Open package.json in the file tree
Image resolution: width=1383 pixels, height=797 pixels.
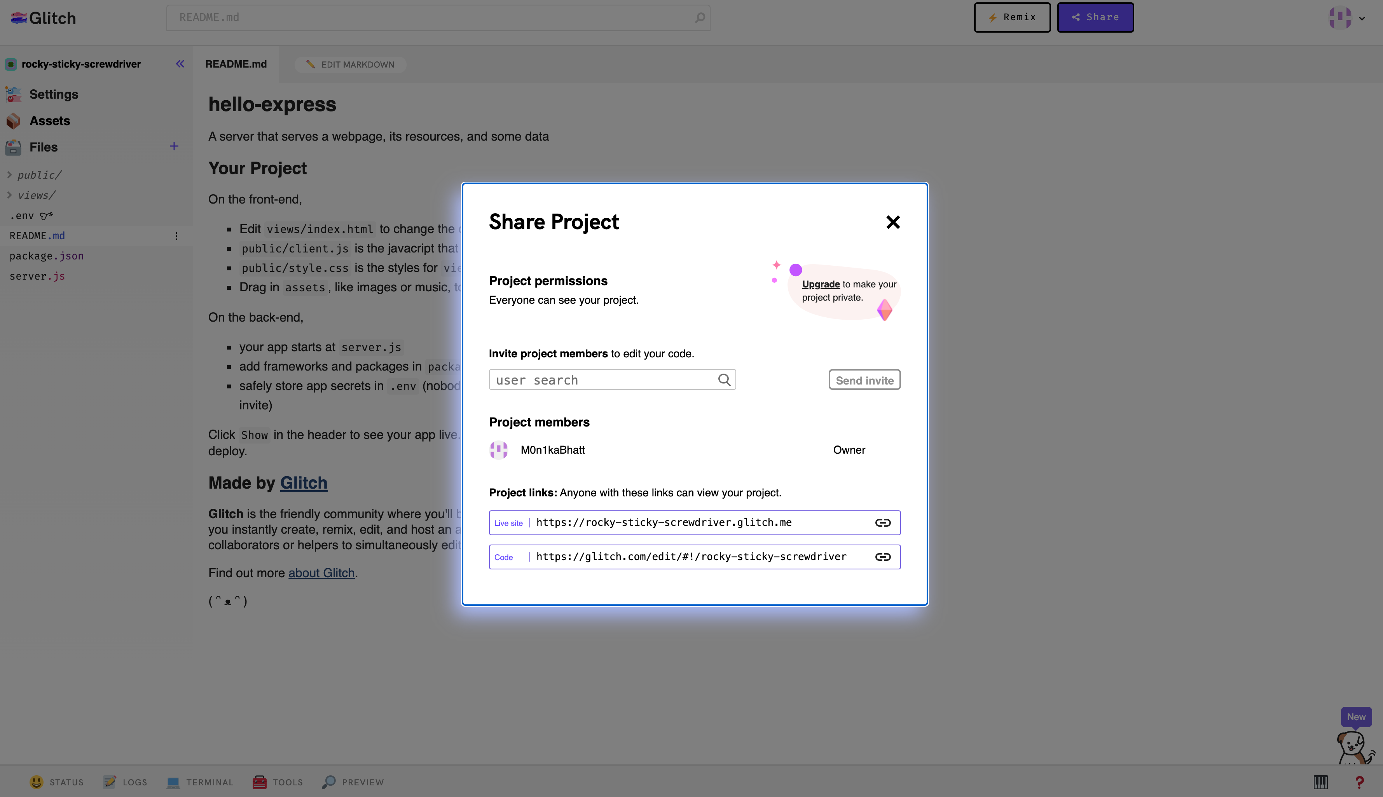pyautogui.click(x=47, y=256)
